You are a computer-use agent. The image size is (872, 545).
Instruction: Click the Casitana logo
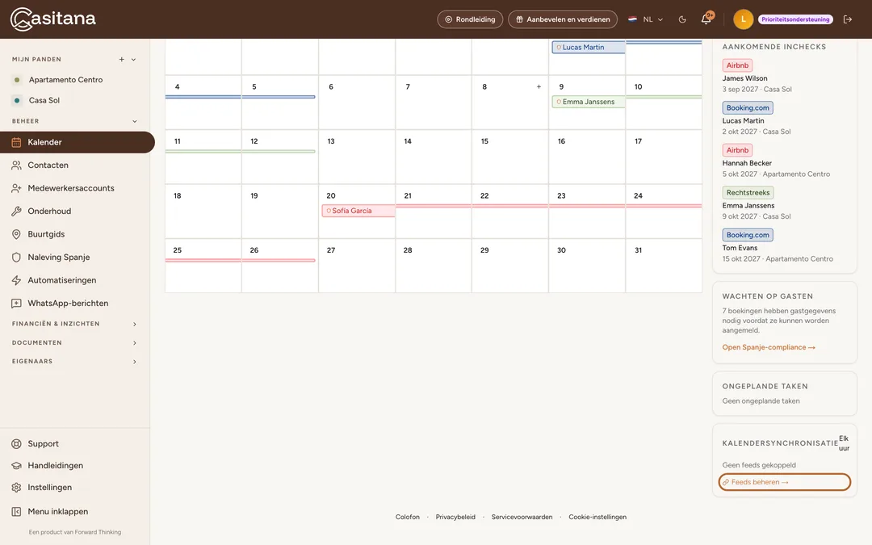(x=52, y=19)
